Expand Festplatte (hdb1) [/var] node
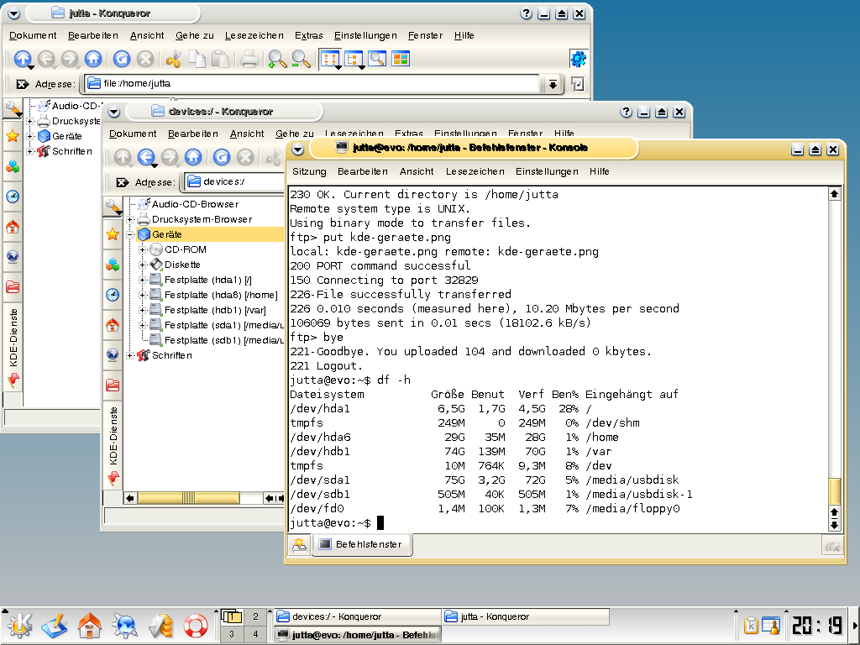 (142, 311)
